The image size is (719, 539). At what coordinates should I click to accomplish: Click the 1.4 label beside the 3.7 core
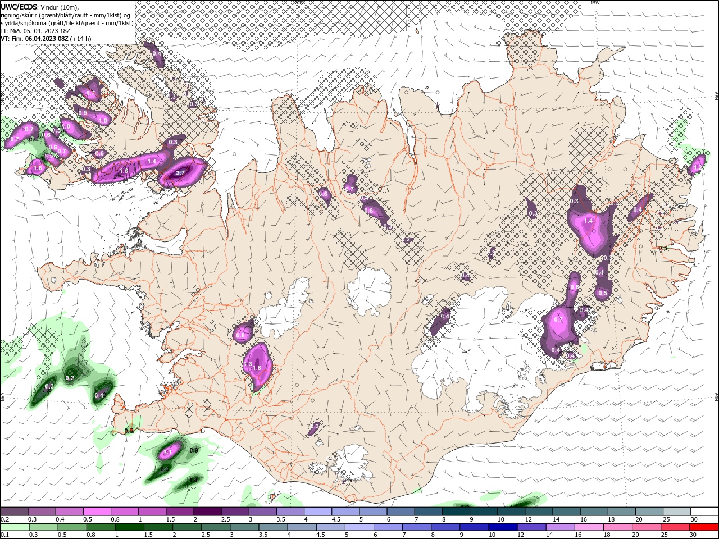(x=151, y=161)
